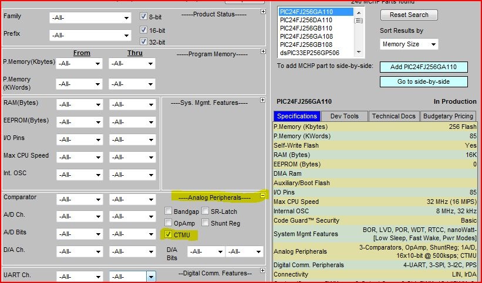Select PIC24FJ256GB108 in the parts list
482x283 pixels.
pyautogui.click(x=316, y=45)
